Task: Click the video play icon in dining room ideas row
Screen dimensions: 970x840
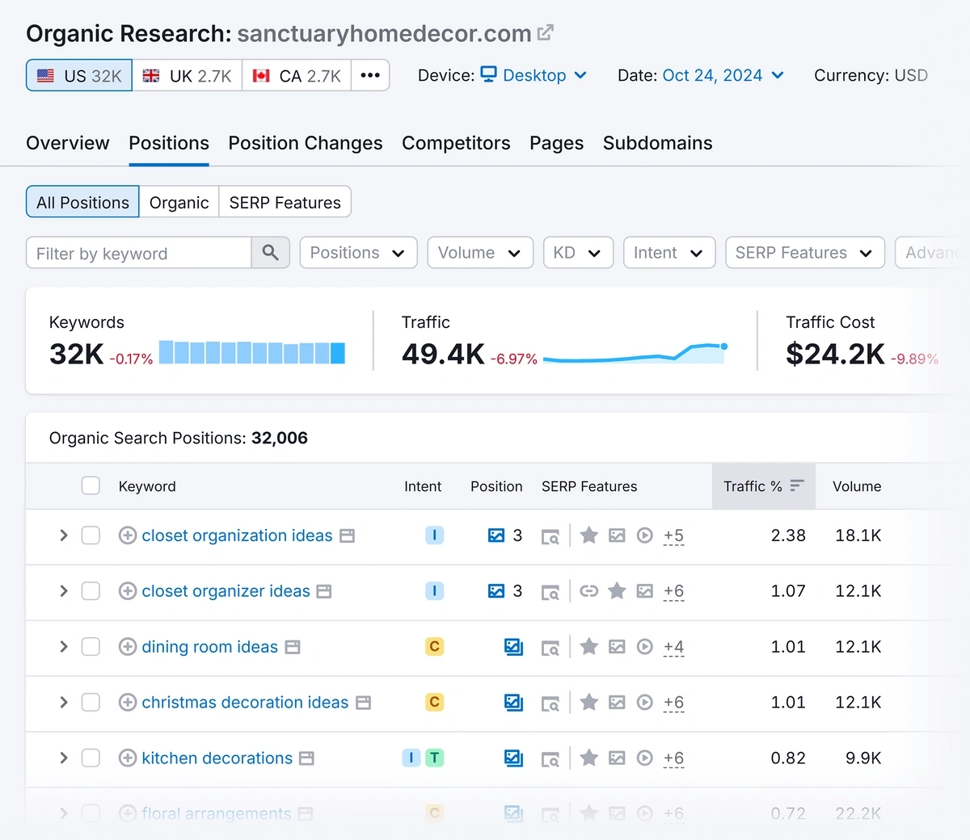Action: [x=644, y=647]
